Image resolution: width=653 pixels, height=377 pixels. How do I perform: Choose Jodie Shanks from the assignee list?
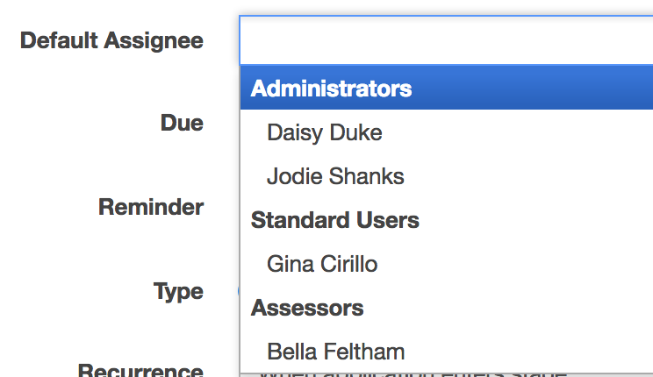pos(335,176)
